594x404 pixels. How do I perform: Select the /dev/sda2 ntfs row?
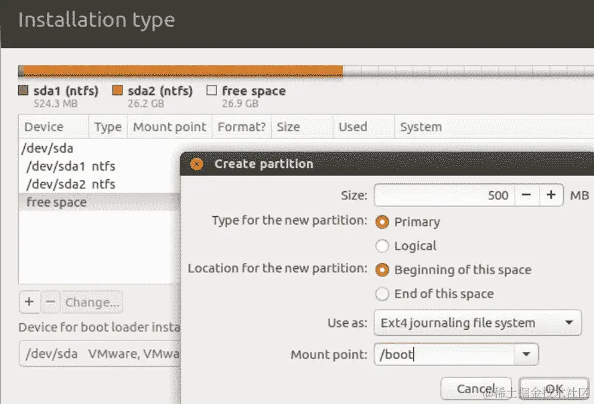pyautogui.click(x=100, y=184)
